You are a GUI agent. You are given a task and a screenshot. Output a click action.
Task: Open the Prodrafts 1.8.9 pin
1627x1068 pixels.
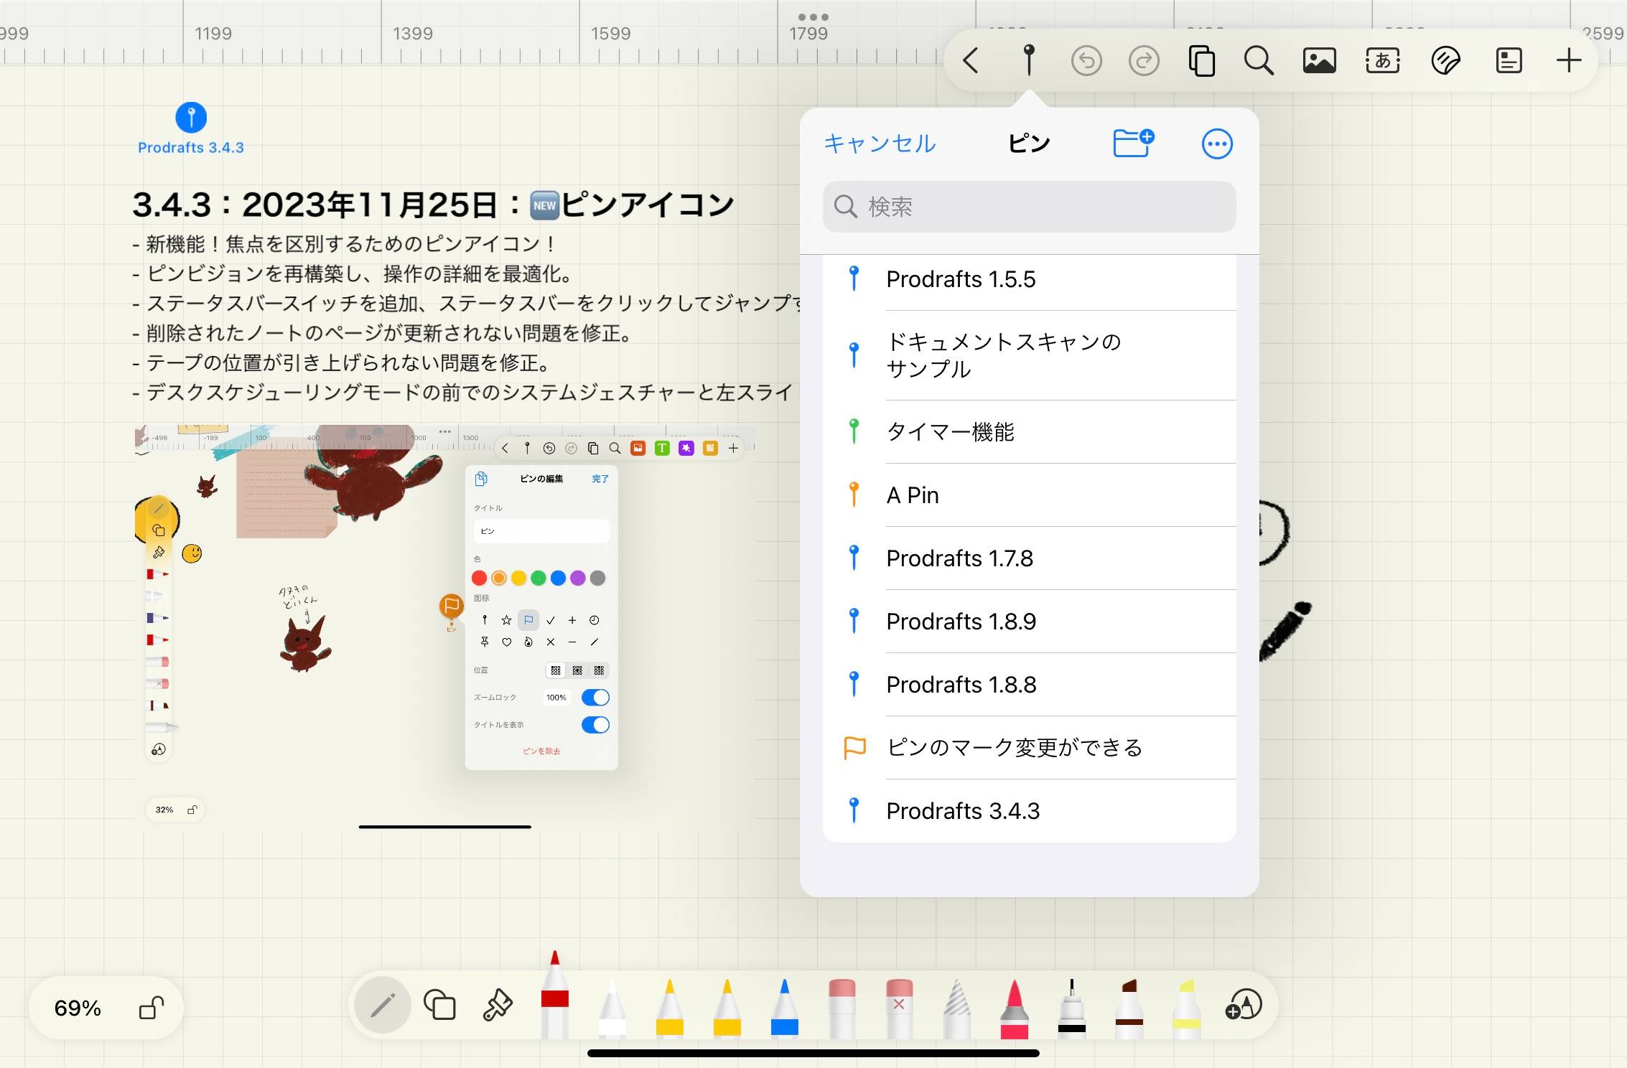tap(1029, 622)
